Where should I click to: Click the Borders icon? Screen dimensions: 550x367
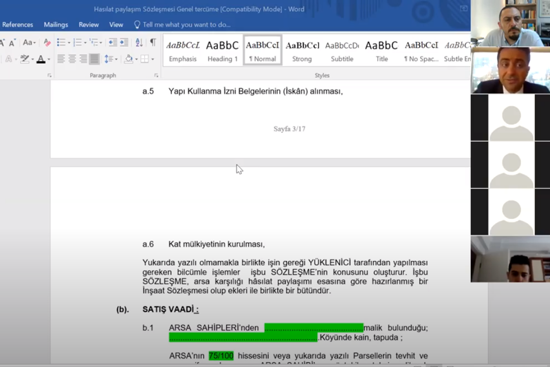[144, 59]
